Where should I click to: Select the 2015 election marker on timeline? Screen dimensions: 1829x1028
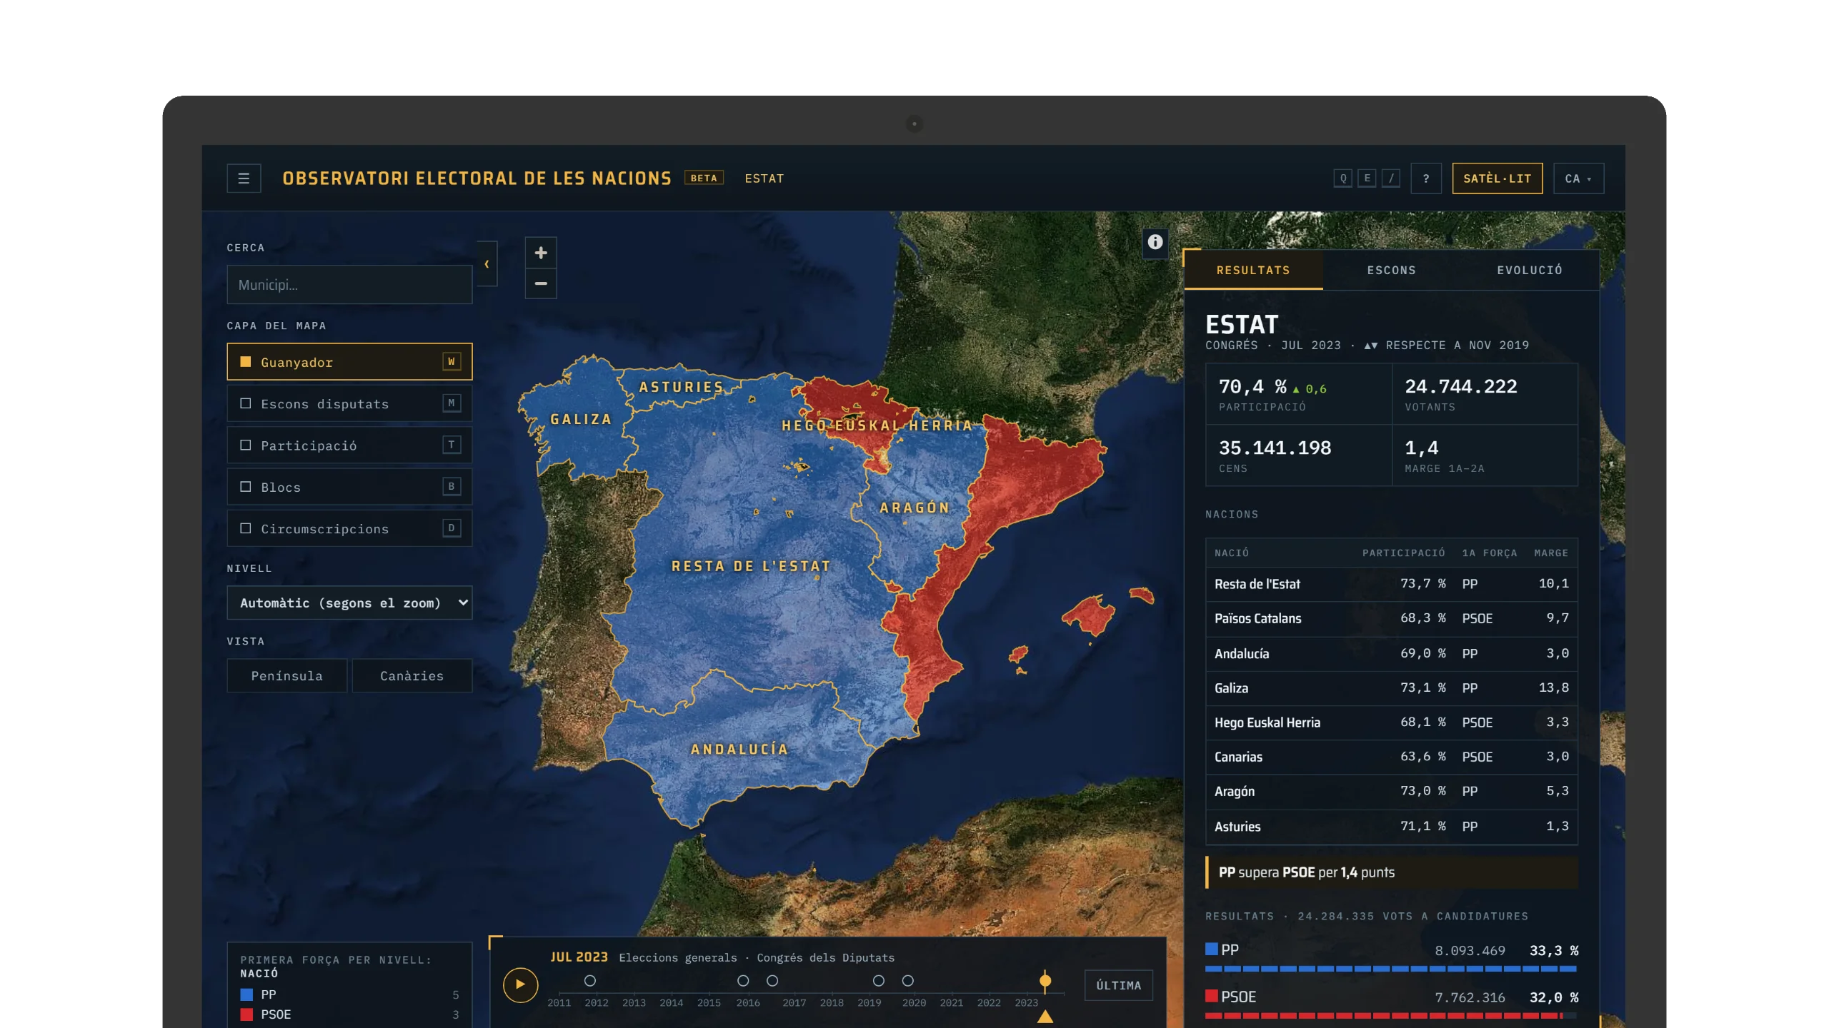[x=743, y=981]
